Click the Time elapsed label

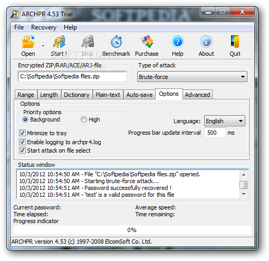click(31, 214)
